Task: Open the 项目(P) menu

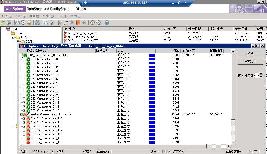Action: (x=7, y=16)
